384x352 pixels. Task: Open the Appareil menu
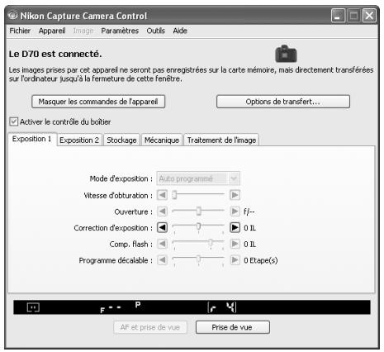click(52, 31)
